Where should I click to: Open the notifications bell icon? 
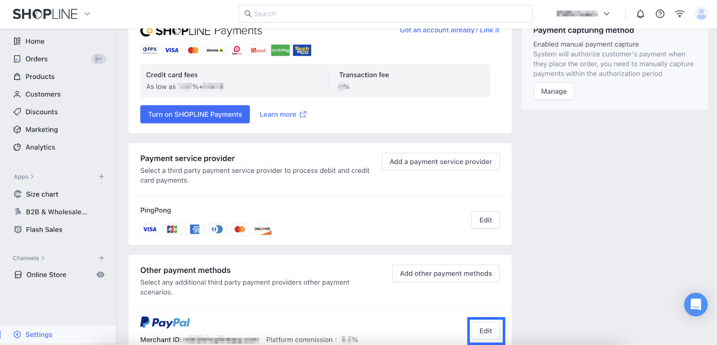[640, 14]
